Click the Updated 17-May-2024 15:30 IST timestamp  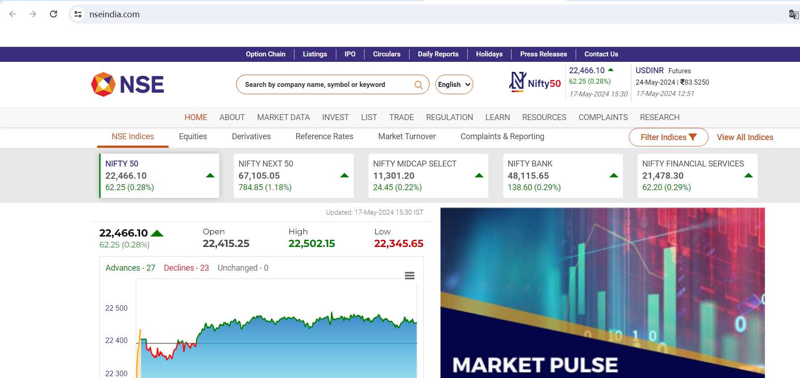375,212
